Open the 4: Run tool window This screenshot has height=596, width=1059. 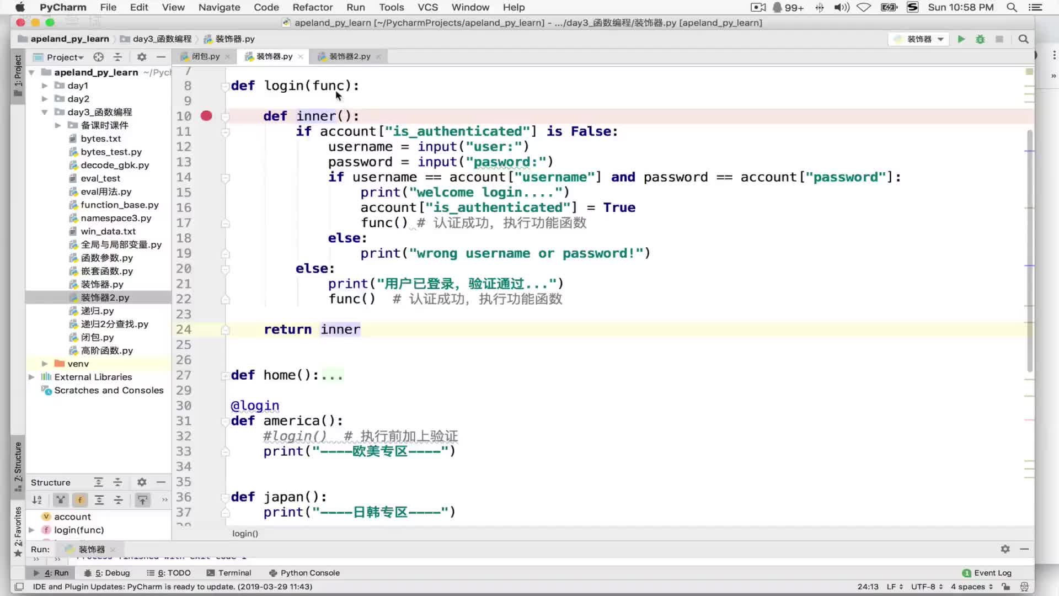coord(51,573)
